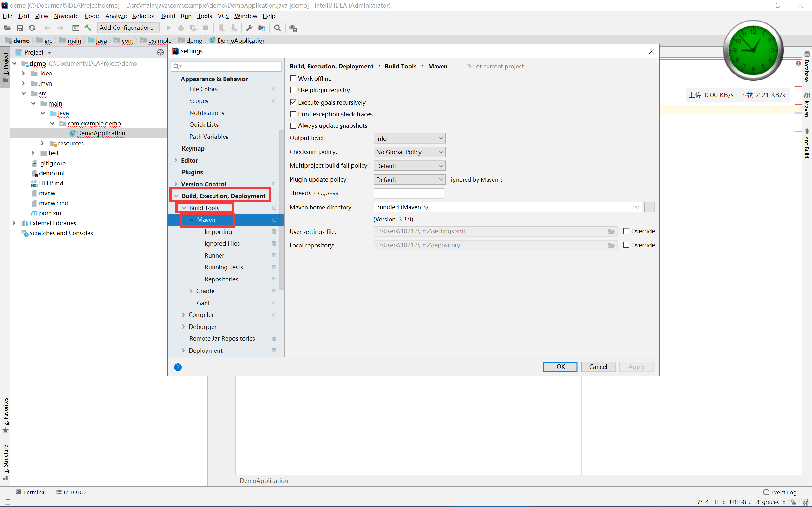Click the browse folder icon for User settings file
Image resolution: width=812 pixels, height=507 pixels.
pos(611,231)
